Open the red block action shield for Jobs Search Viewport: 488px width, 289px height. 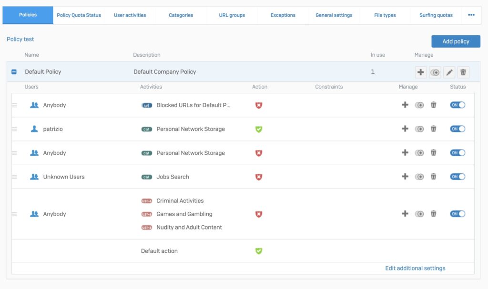pyautogui.click(x=258, y=176)
